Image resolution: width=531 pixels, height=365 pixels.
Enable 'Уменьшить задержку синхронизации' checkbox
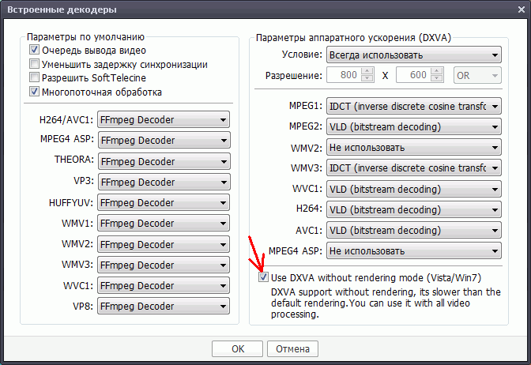point(34,64)
